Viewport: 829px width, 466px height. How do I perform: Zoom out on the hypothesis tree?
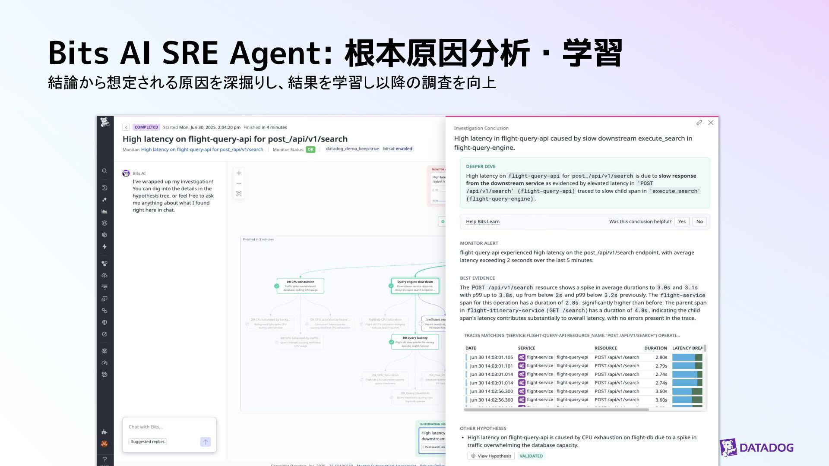[239, 183]
